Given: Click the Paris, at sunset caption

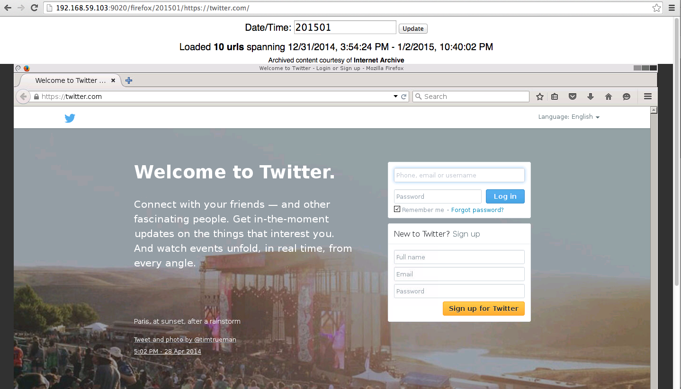Looking at the screenshot, I should pyautogui.click(x=187, y=321).
